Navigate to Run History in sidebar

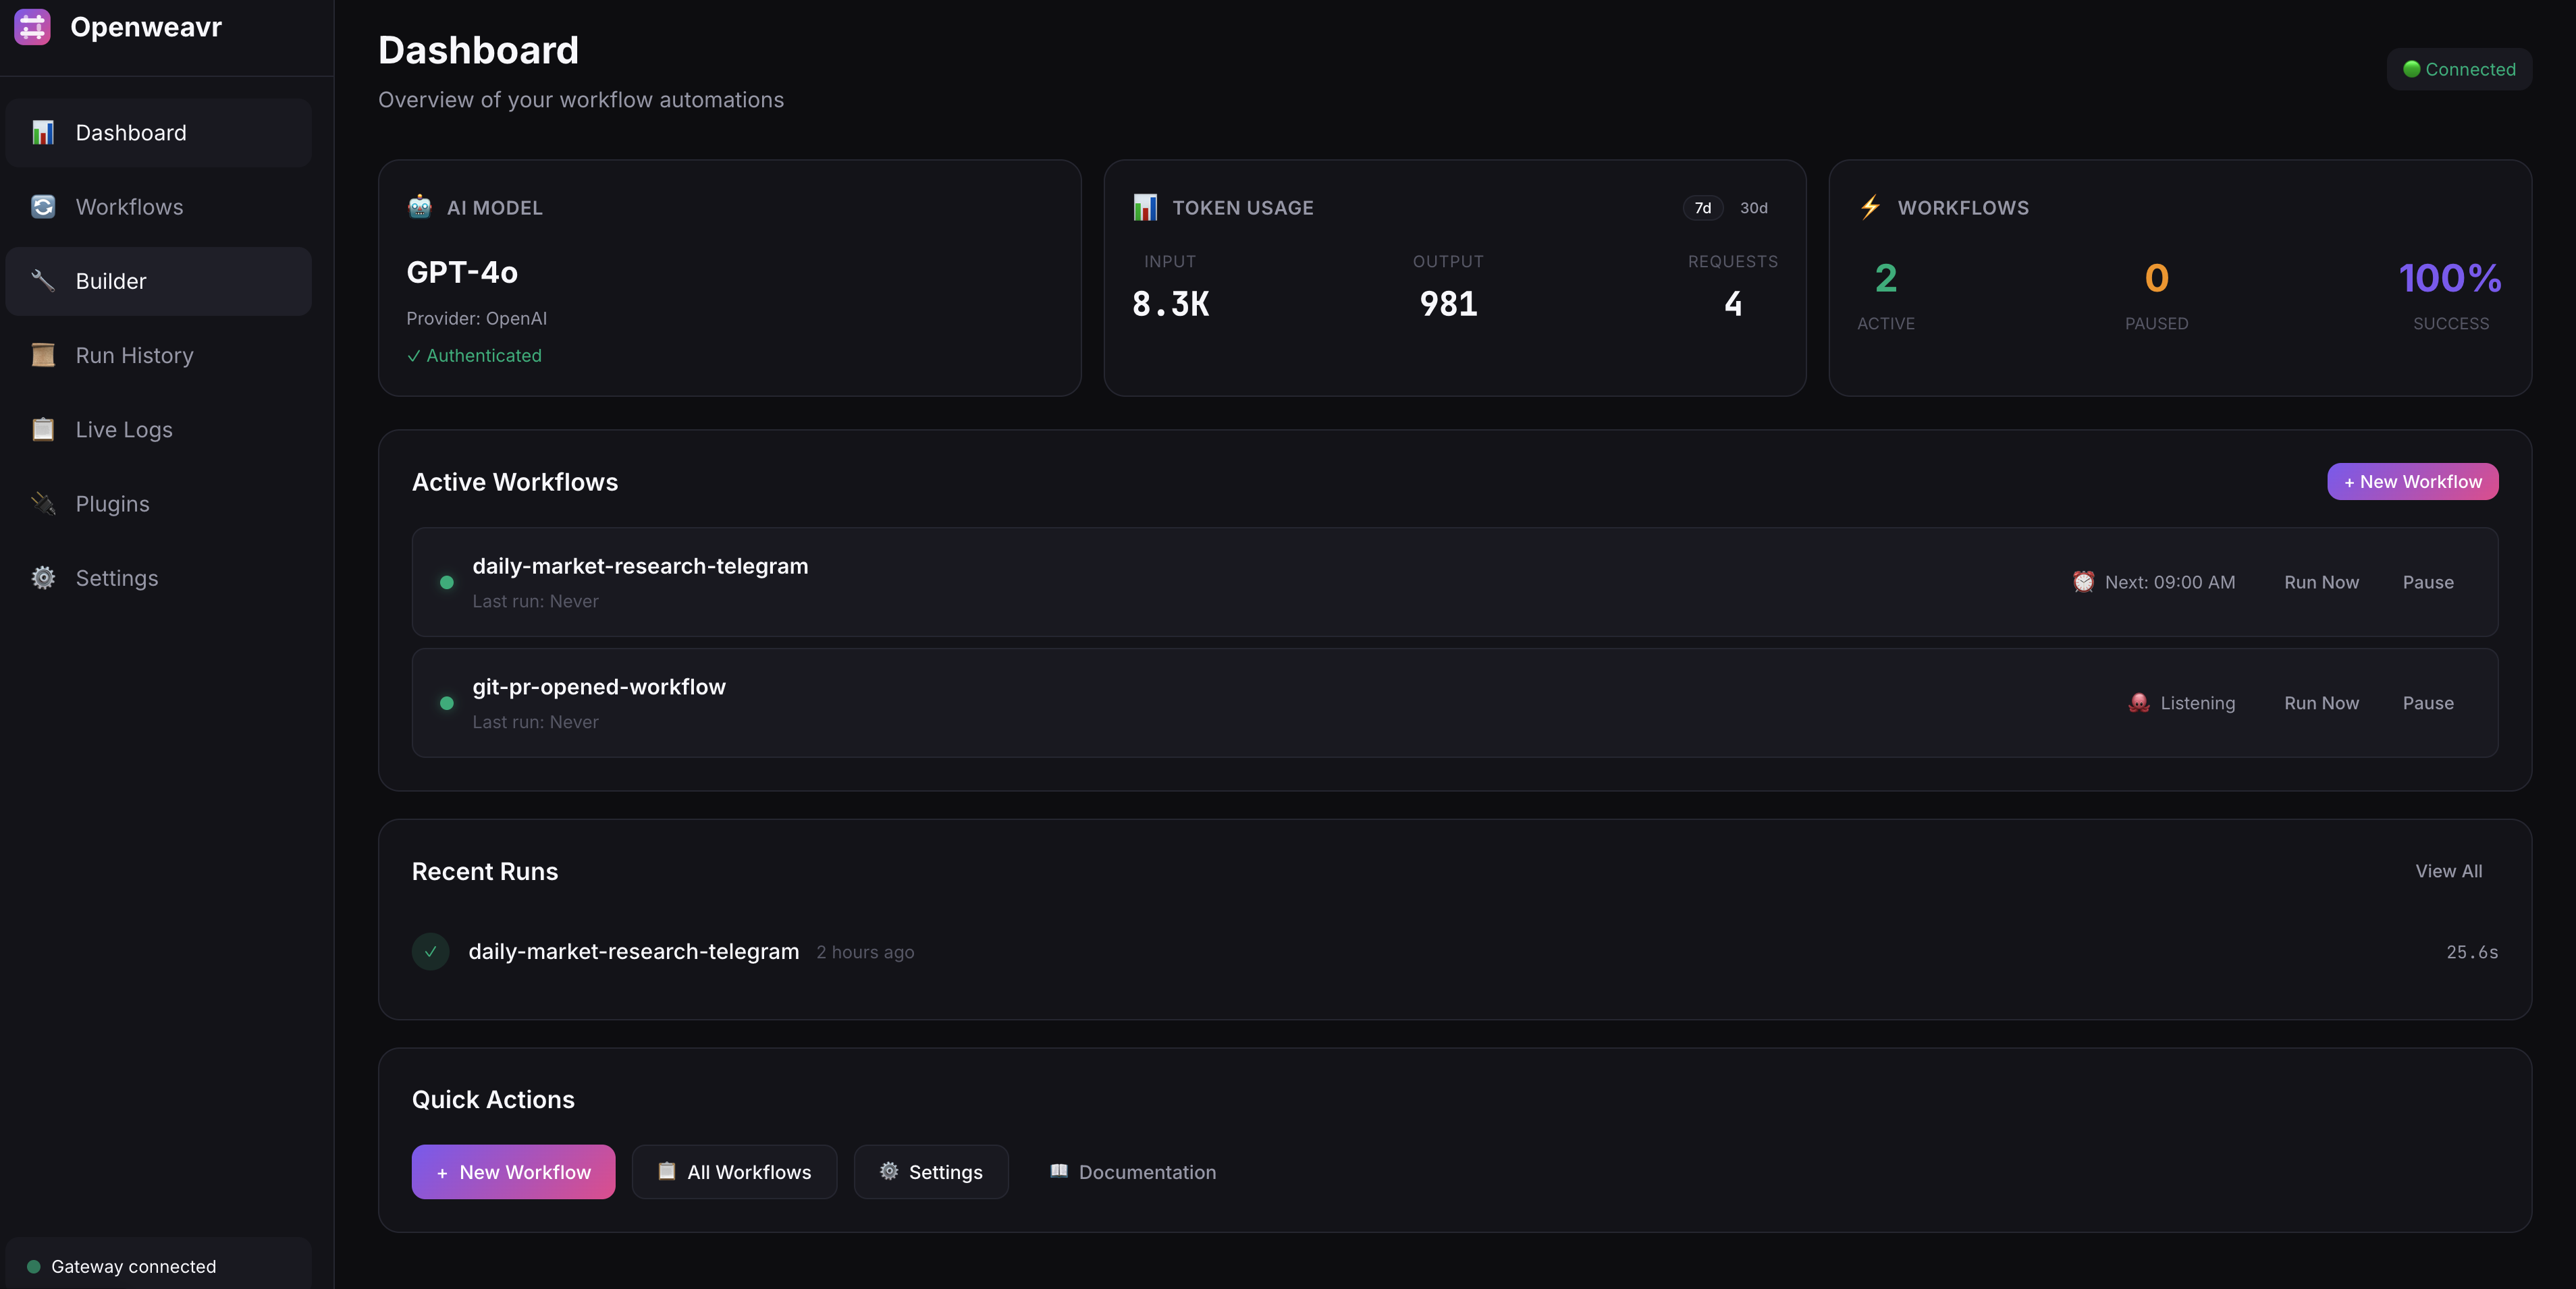[x=134, y=355]
